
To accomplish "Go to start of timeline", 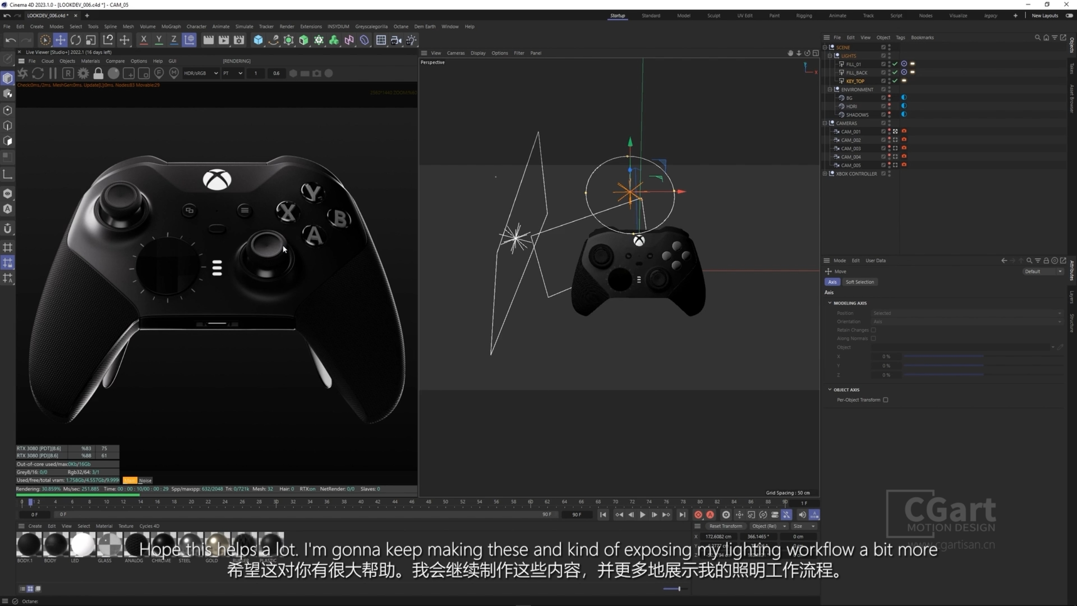I will point(603,515).
